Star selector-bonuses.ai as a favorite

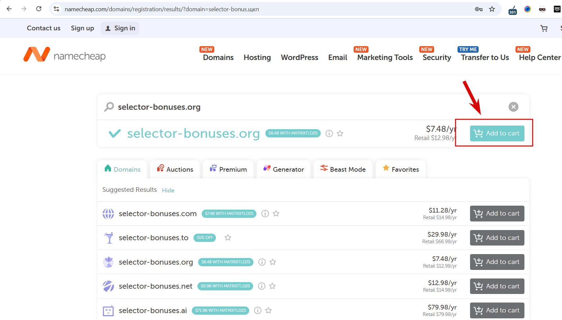pos(268,310)
